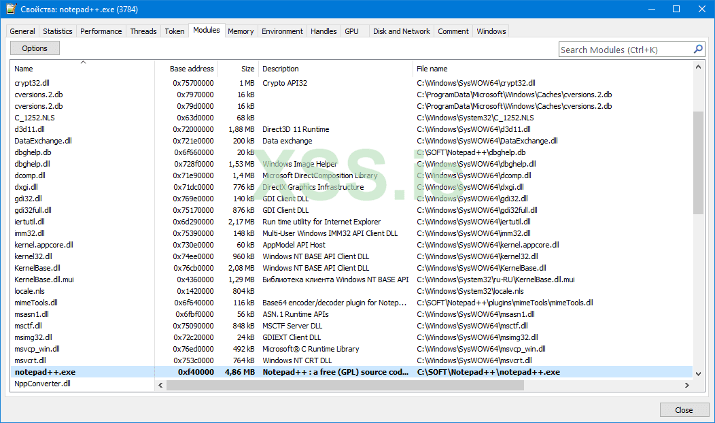Open the Token tab
This screenshot has width=715, height=423.
[175, 31]
